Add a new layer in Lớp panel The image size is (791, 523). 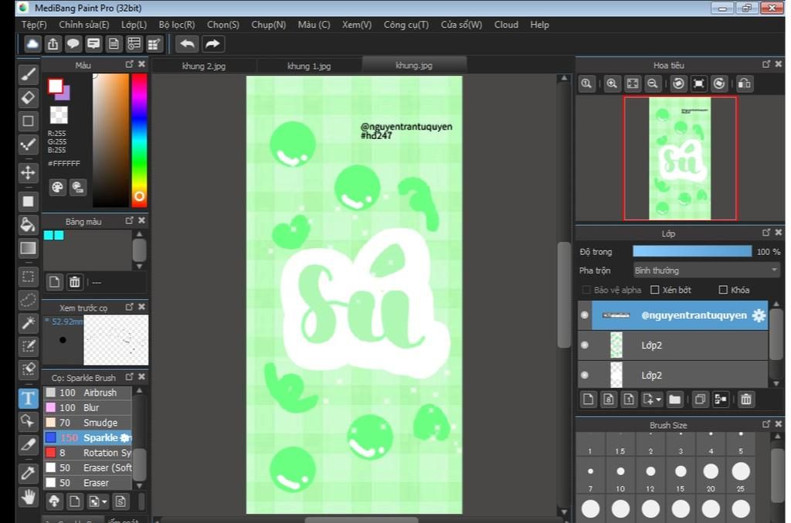coord(588,399)
